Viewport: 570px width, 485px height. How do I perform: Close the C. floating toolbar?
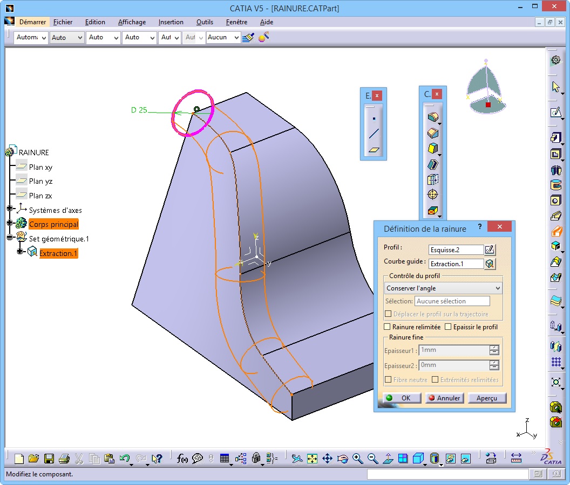pyautogui.click(x=437, y=94)
